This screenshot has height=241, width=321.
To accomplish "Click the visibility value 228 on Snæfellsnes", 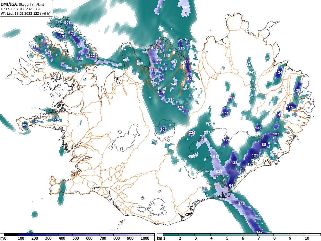I will tap(56, 119).
